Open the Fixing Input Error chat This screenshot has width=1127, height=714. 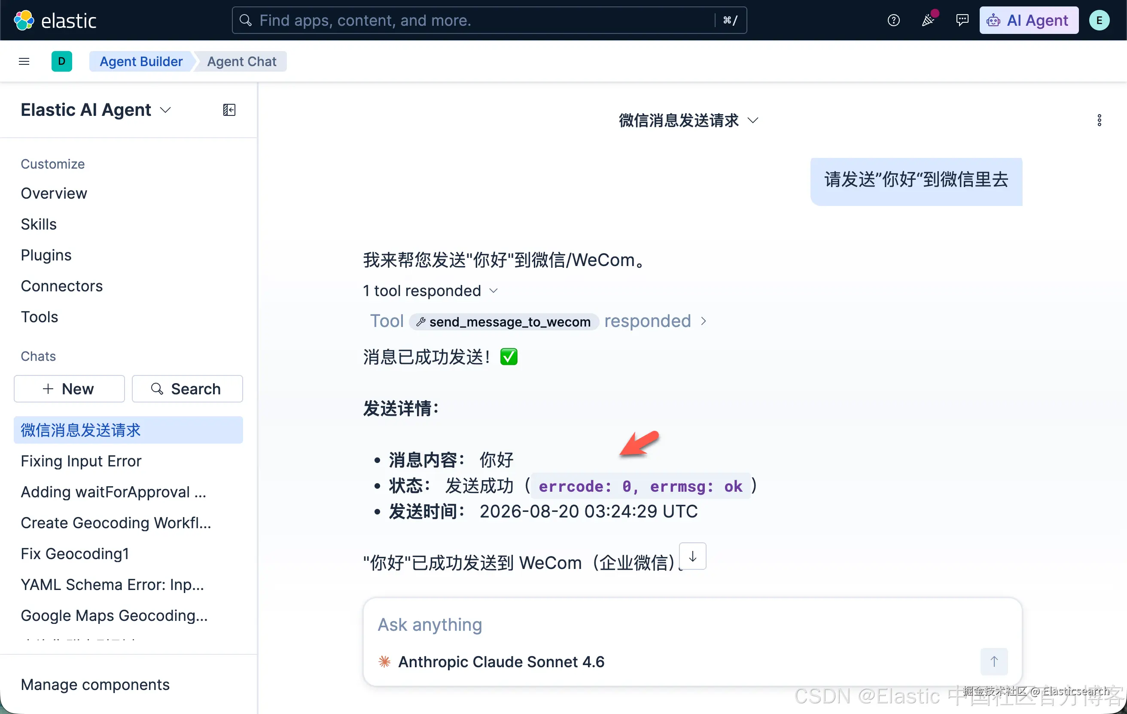pyautogui.click(x=128, y=460)
